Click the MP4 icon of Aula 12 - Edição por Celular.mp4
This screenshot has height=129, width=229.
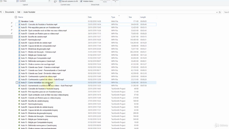pyautogui.click(x=19, y=55)
